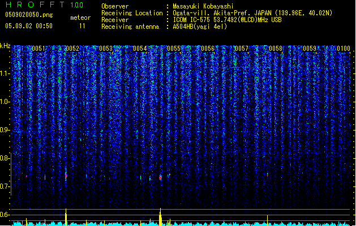356x226 pixels.
Task: Click the red meteor echo near 0052
Action: [66, 176]
